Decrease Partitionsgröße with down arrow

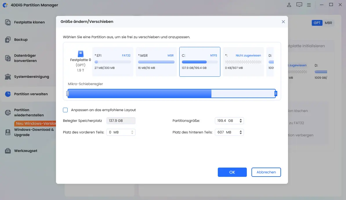(241, 122)
